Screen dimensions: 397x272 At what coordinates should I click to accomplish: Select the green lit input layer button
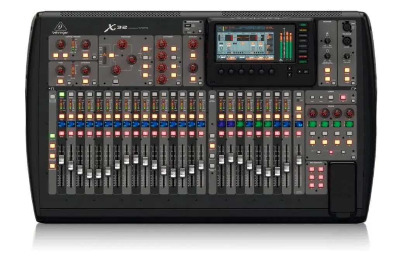pos(52,136)
